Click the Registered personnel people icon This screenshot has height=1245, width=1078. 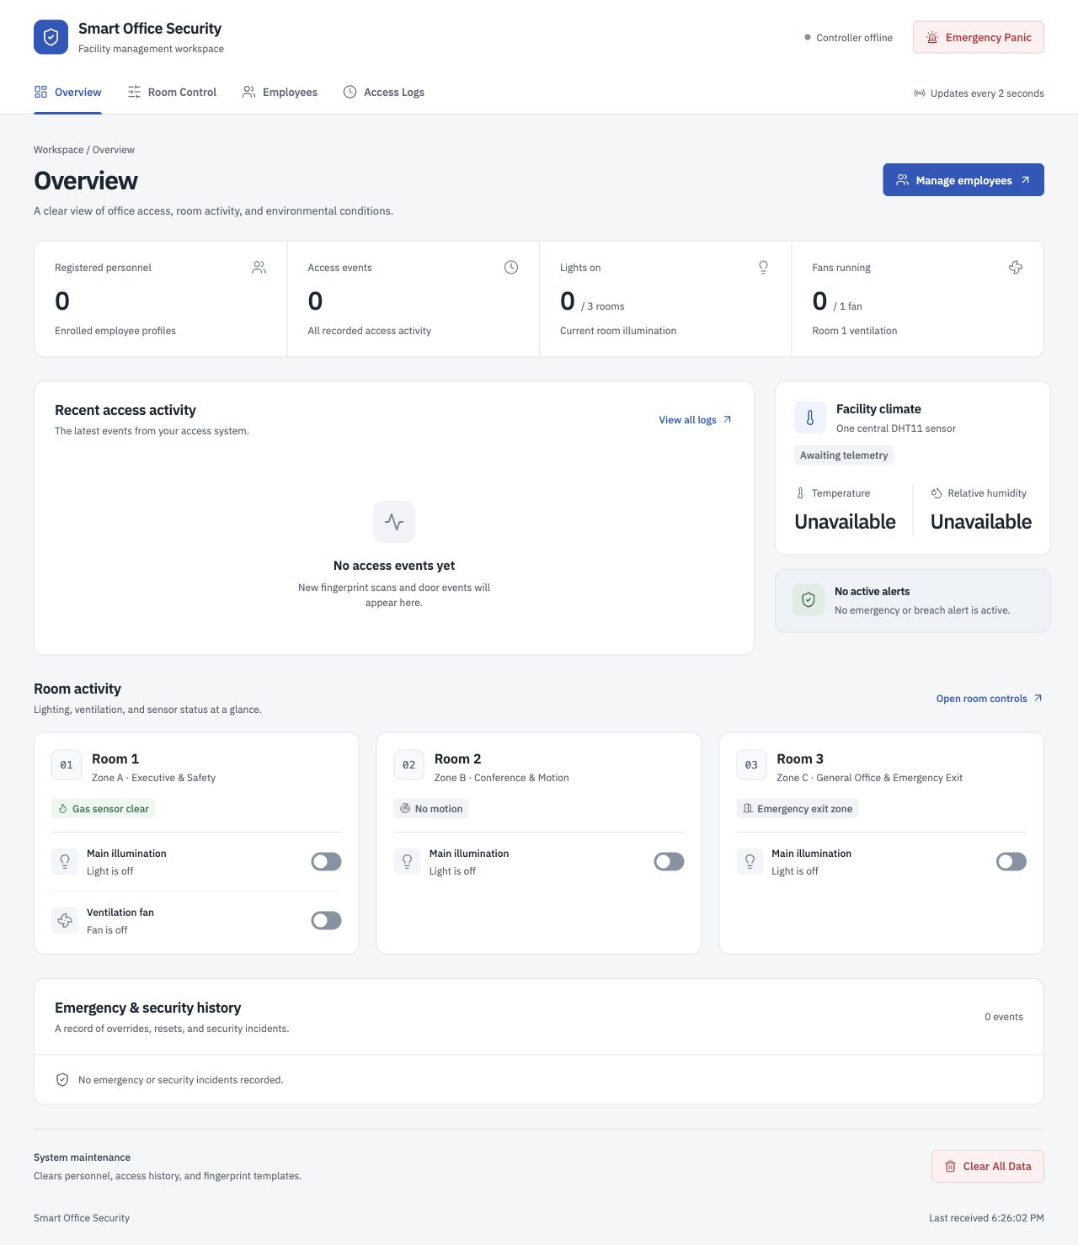tap(259, 268)
